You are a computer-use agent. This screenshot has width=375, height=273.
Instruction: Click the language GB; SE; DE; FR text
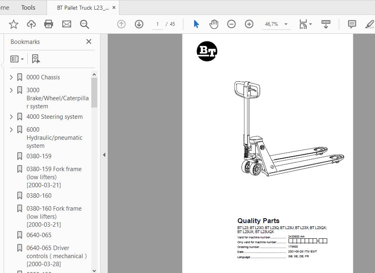coord(299,256)
